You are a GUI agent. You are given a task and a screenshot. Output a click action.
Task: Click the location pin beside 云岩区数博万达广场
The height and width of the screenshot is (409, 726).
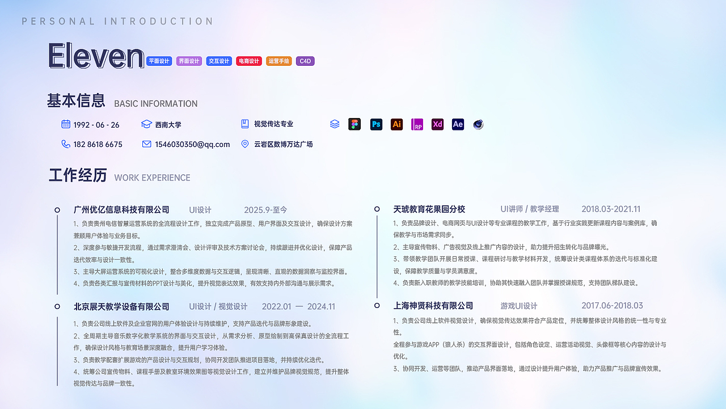tap(245, 144)
